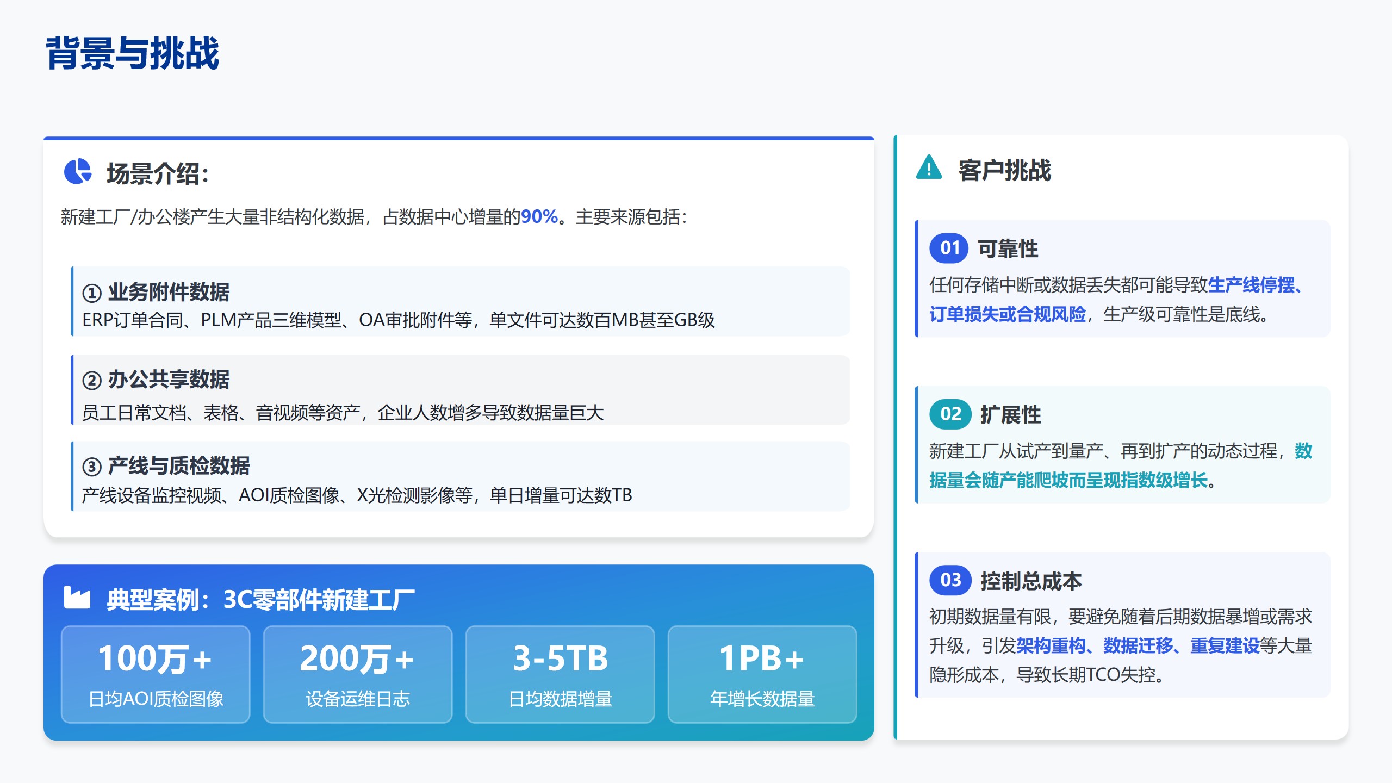Click the factory icon beside 典型案例
This screenshot has width=1392, height=783.
tap(77, 597)
